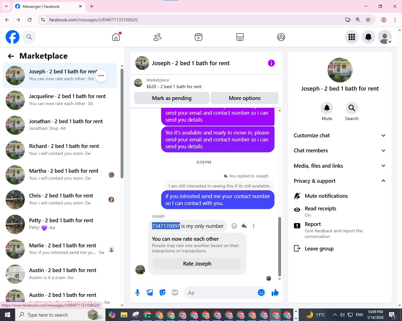Search in conversation magnifier
Image resolution: width=402 pixels, height=321 pixels.
pyautogui.click(x=352, y=108)
